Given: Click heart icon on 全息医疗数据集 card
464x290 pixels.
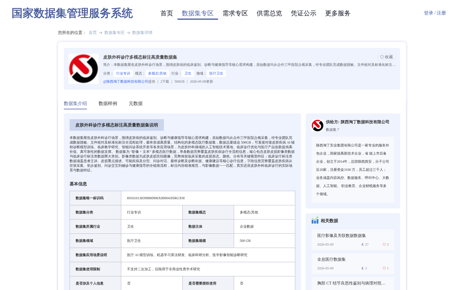Looking at the screenshot, I should (384, 268).
